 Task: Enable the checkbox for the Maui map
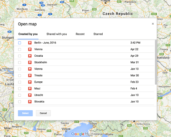pos(20,88)
